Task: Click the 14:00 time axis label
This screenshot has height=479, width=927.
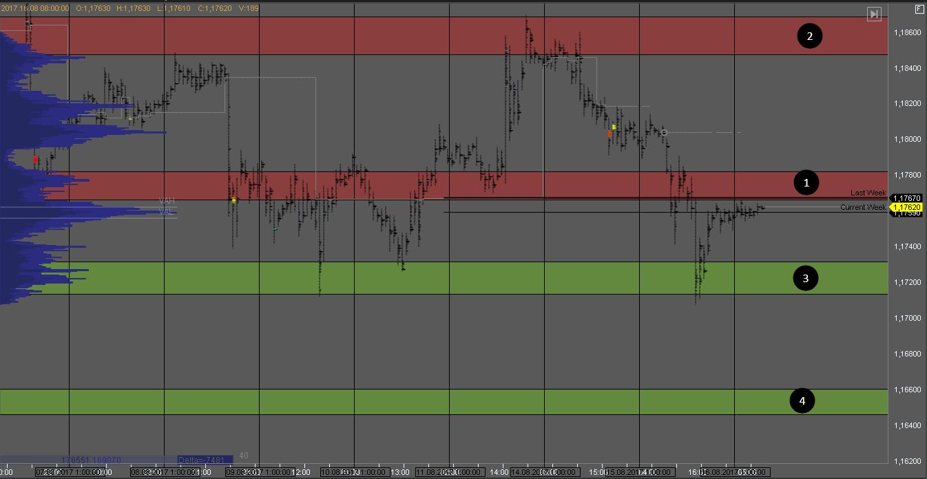Action: tap(500, 473)
